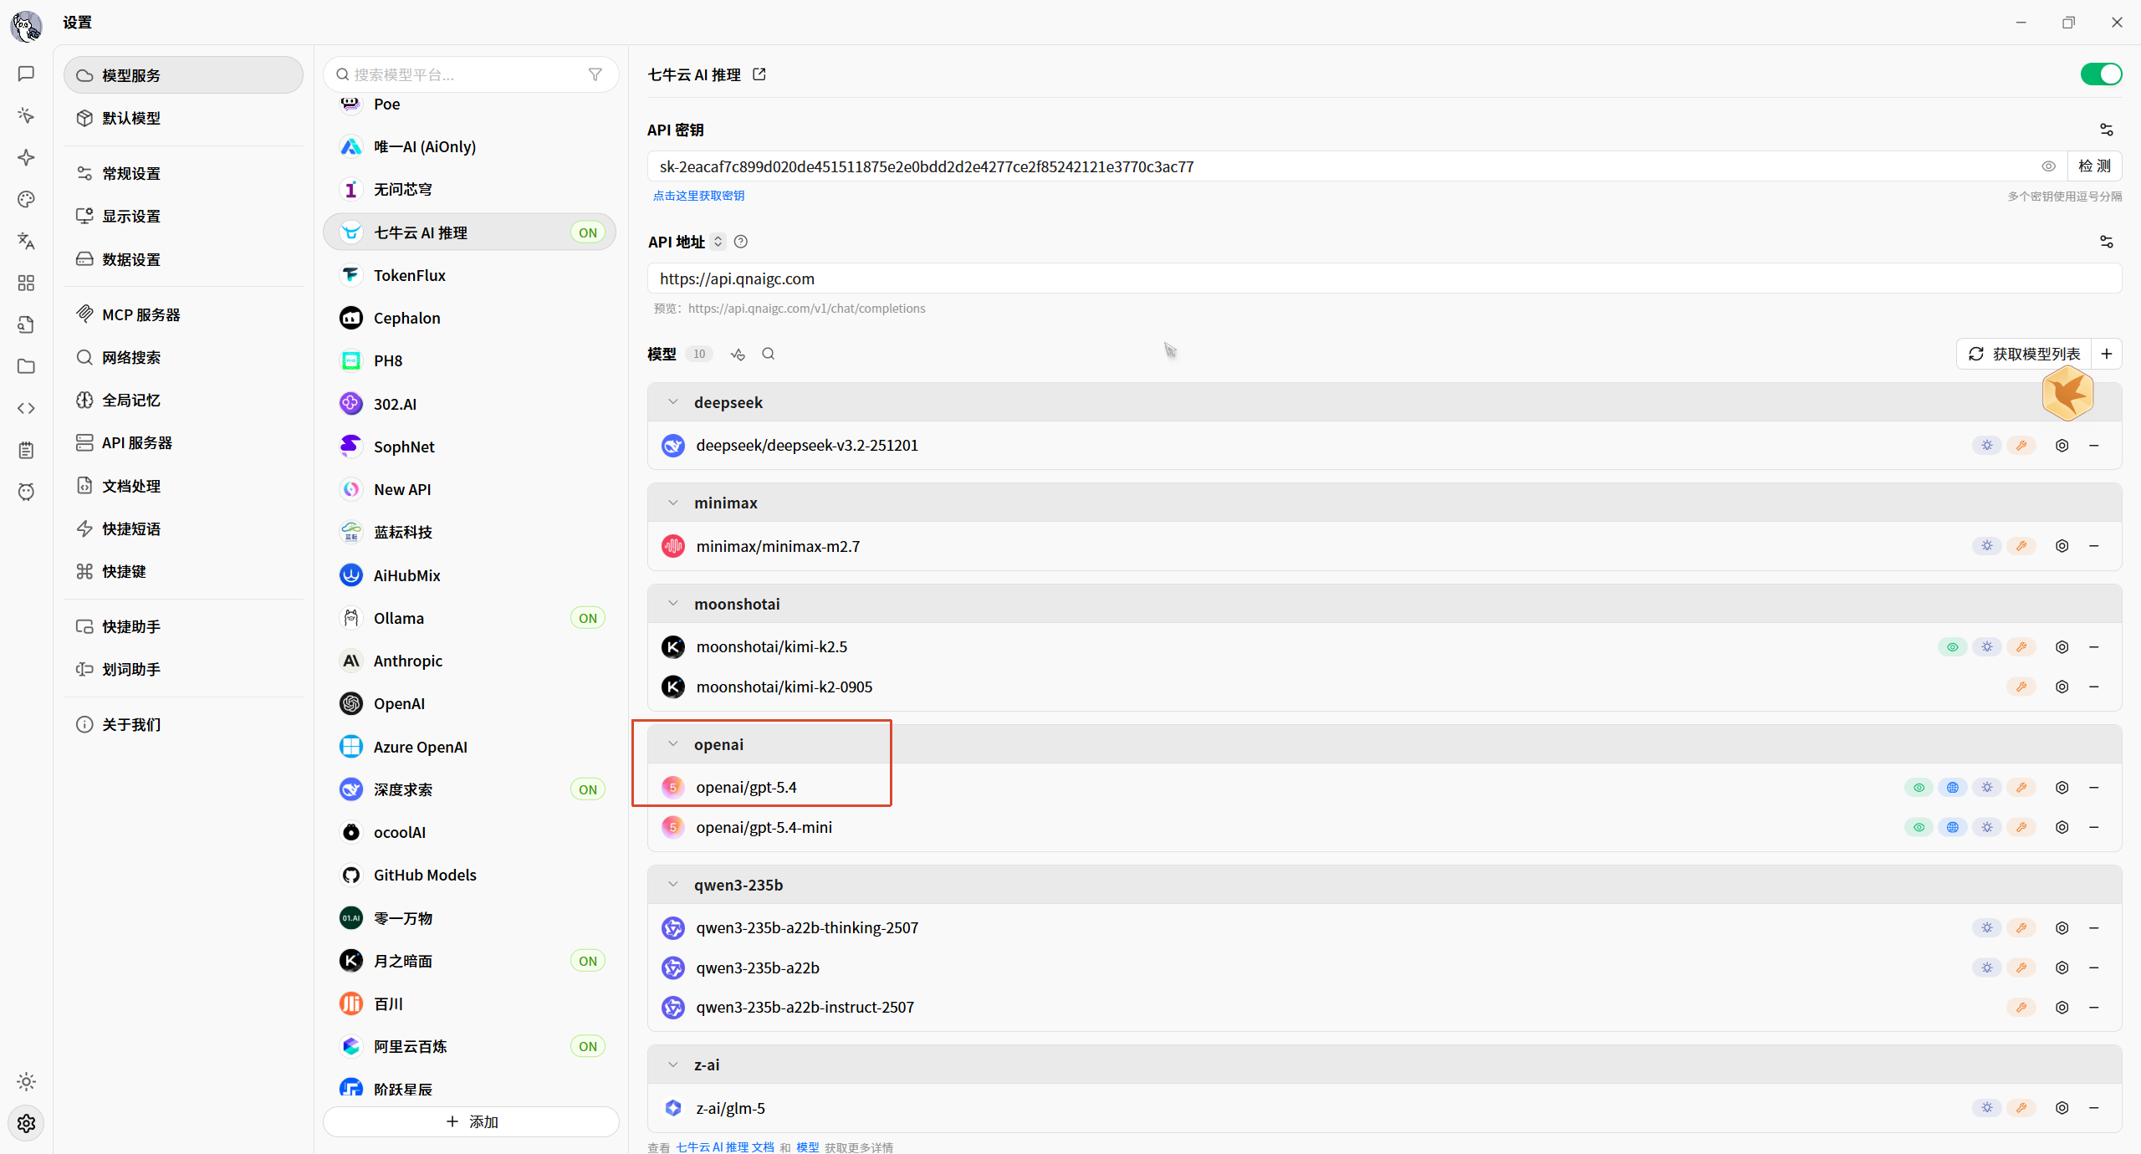Open the MCP 服务器 settings page
The width and height of the screenshot is (2141, 1154).
141,314
